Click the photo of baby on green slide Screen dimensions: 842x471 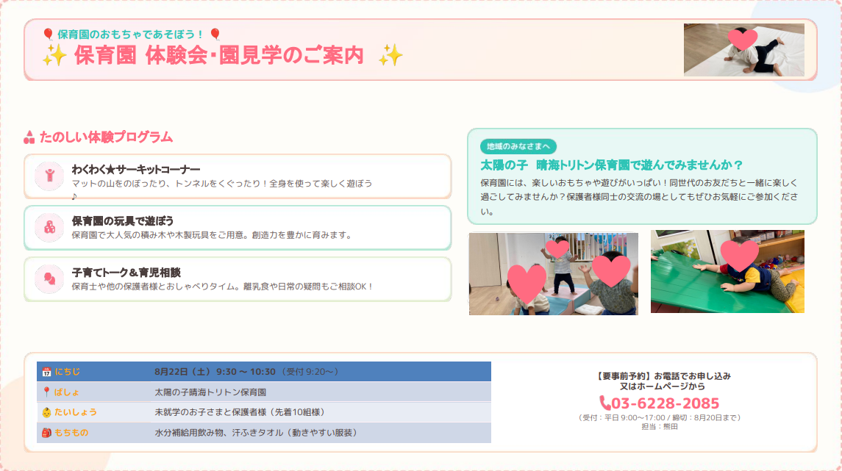pos(727,271)
